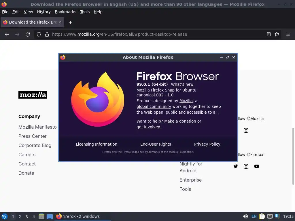Screen dimensions: 295x221
Task: Close the About Mozilla Firefox dialog
Action: [x=233, y=57]
